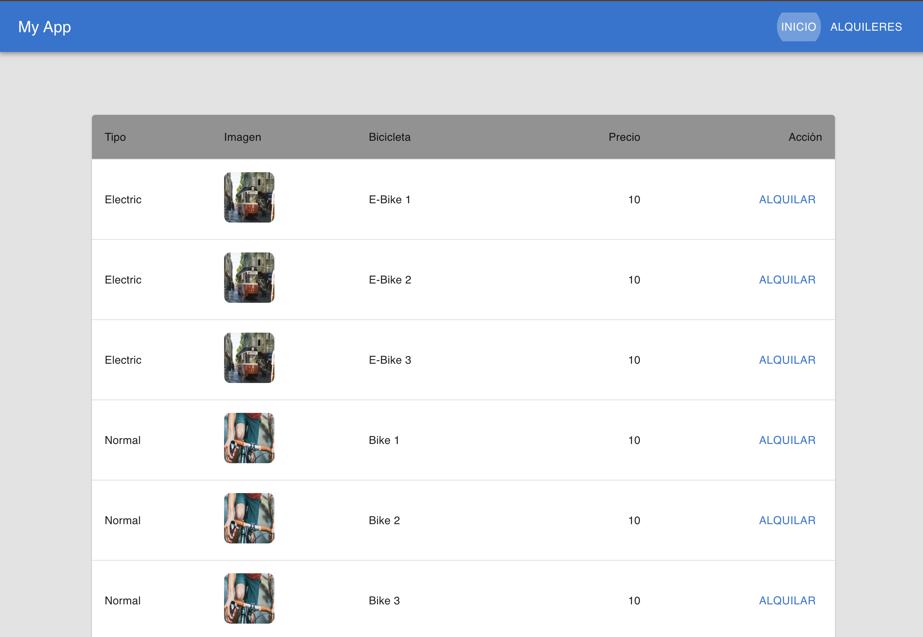Click the Bike 1 thumbnail image

[249, 438]
